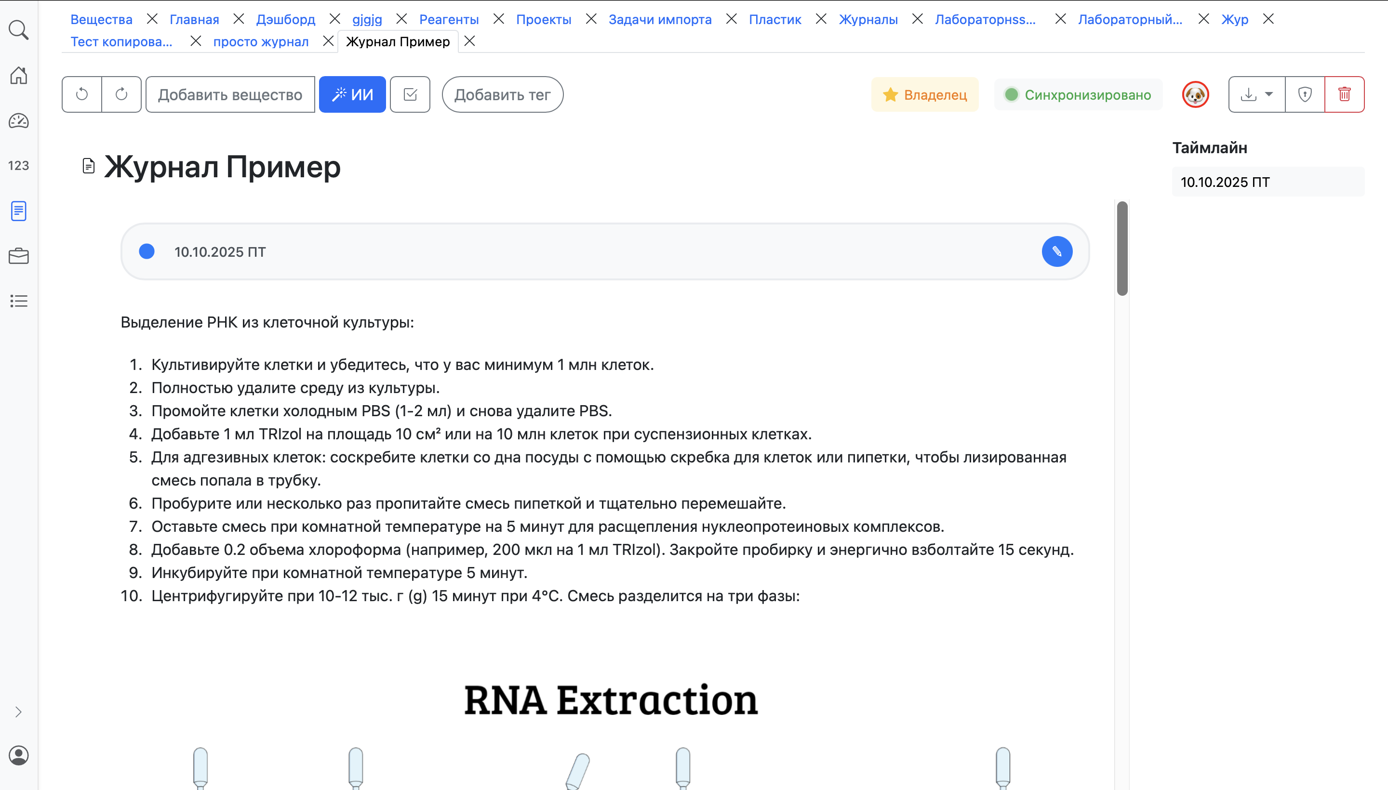This screenshot has height=790, width=1388.
Task: Expand the collapsed sidebar with chevron
Action: click(19, 711)
